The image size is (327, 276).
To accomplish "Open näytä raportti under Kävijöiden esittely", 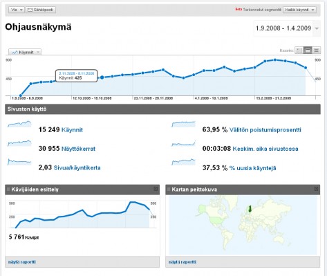I will coord(22,262).
